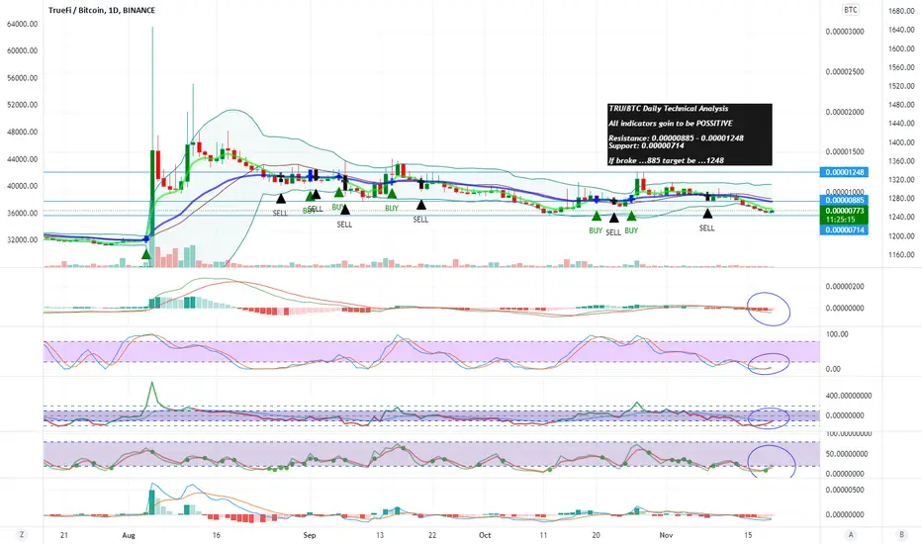Click the 32000.00 label on the left scale
The image size is (922, 544).
(23, 240)
